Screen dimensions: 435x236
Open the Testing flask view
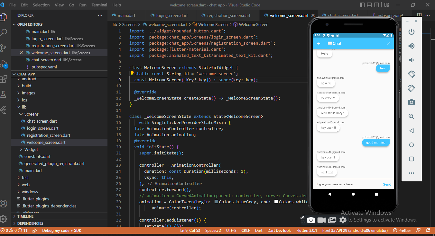[x=4, y=94]
